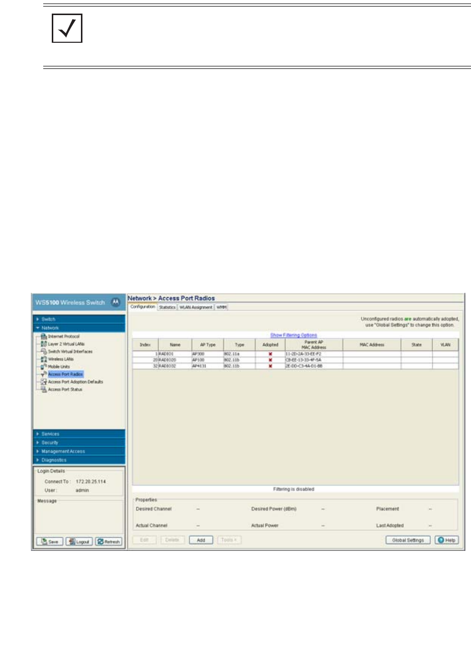Select Mobile Units tree item
Viewport: 471px width, 652px height.
59,367
